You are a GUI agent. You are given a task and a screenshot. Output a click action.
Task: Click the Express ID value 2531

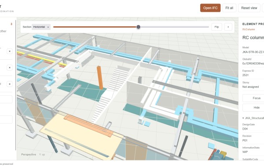point(246,75)
